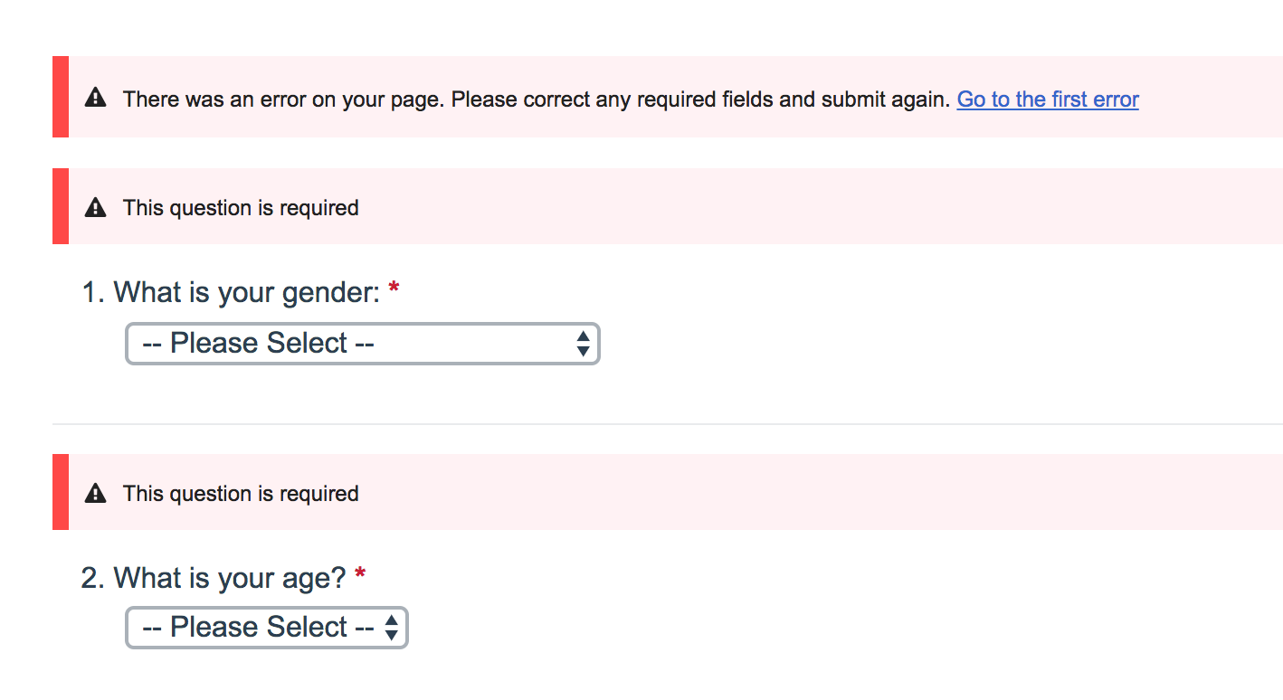The image size is (1283, 700).
Task: Click the red bar left of the page error banner
Action: pos(61,97)
